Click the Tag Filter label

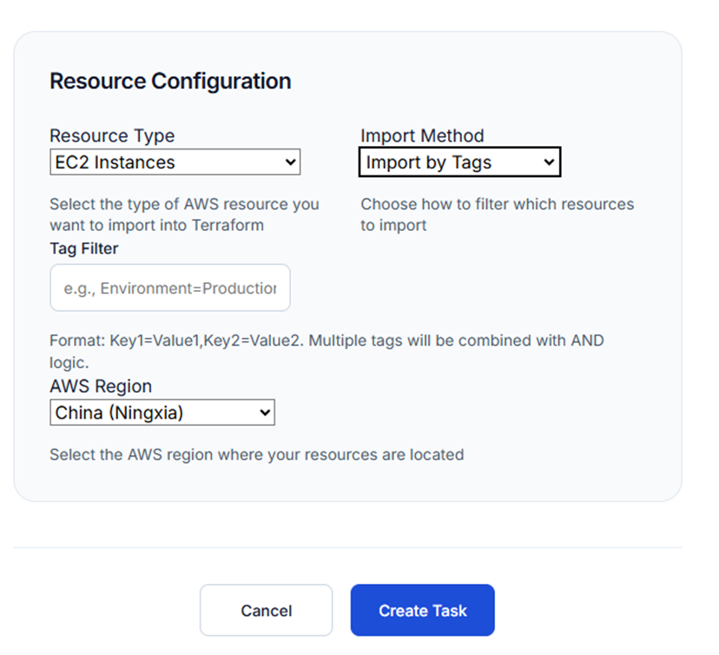84,248
